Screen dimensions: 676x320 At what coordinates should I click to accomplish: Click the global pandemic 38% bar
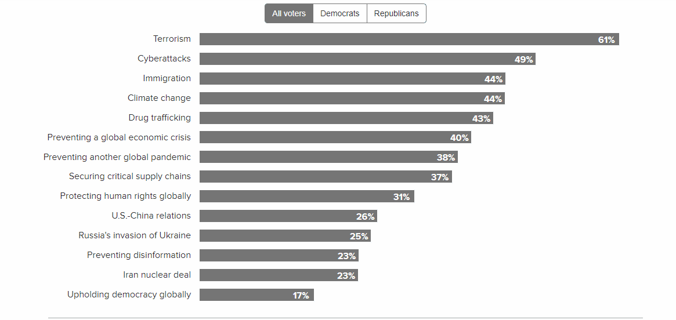click(328, 157)
